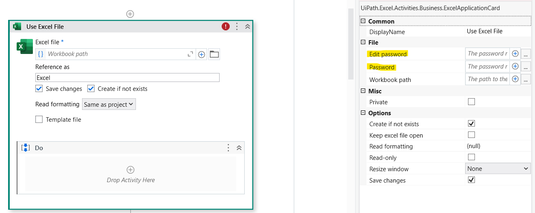Click the curly braces icon in Workbook path
This screenshot has width=535, height=213.
(x=41, y=54)
